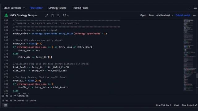This screenshot has width=198, height=111.
Task: Select the Pine Editor tab
Action: coord(36,8)
